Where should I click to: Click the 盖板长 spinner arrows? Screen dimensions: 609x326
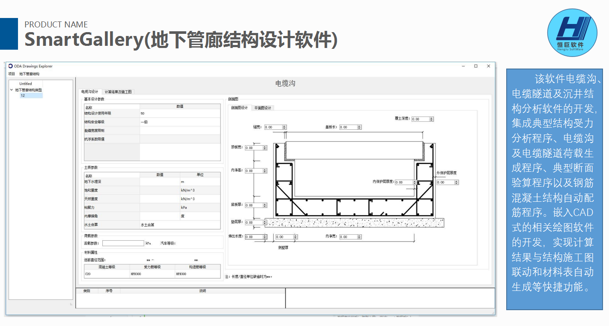point(359,127)
